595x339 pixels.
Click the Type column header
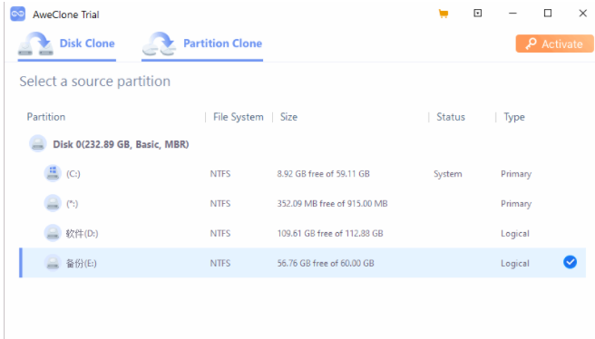(514, 117)
